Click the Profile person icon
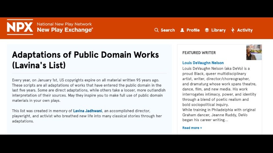This screenshot has height=153, width=273. pyautogui.click(x=182, y=30)
